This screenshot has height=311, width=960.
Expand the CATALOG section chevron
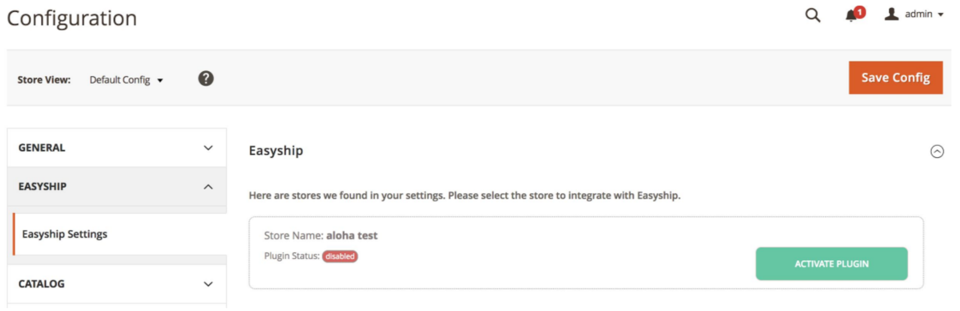coord(208,284)
